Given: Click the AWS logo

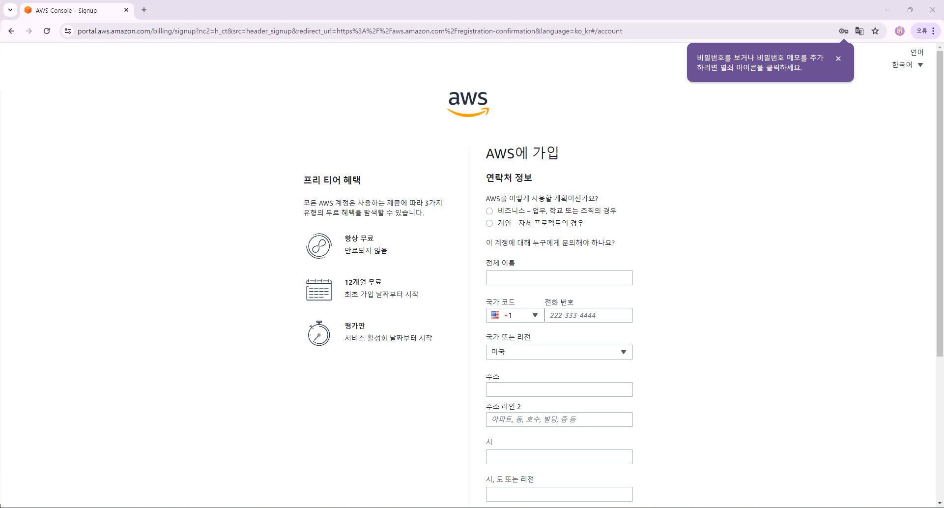Looking at the screenshot, I should click(x=468, y=104).
